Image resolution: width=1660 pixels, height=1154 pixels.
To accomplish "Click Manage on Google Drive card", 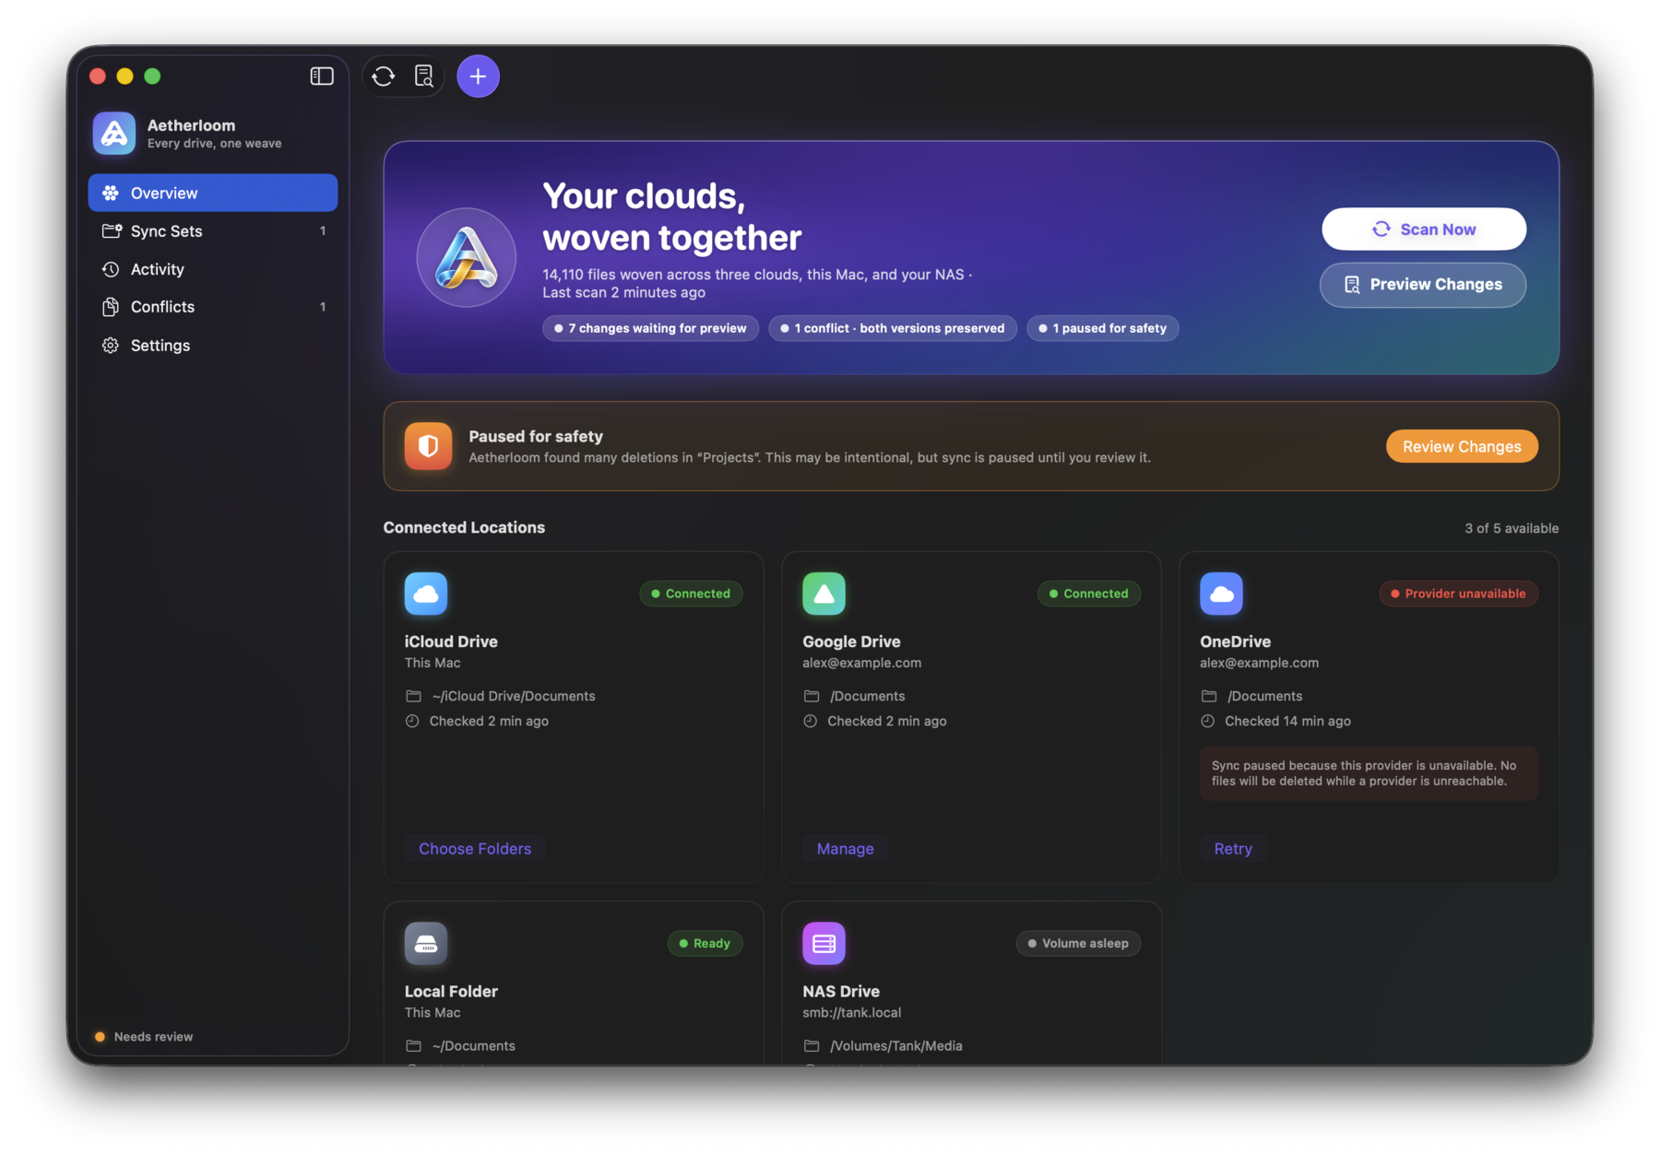I will pyautogui.click(x=845, y=848).
